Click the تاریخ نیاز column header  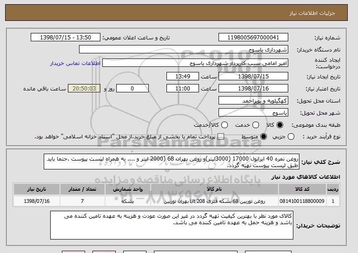37,189
